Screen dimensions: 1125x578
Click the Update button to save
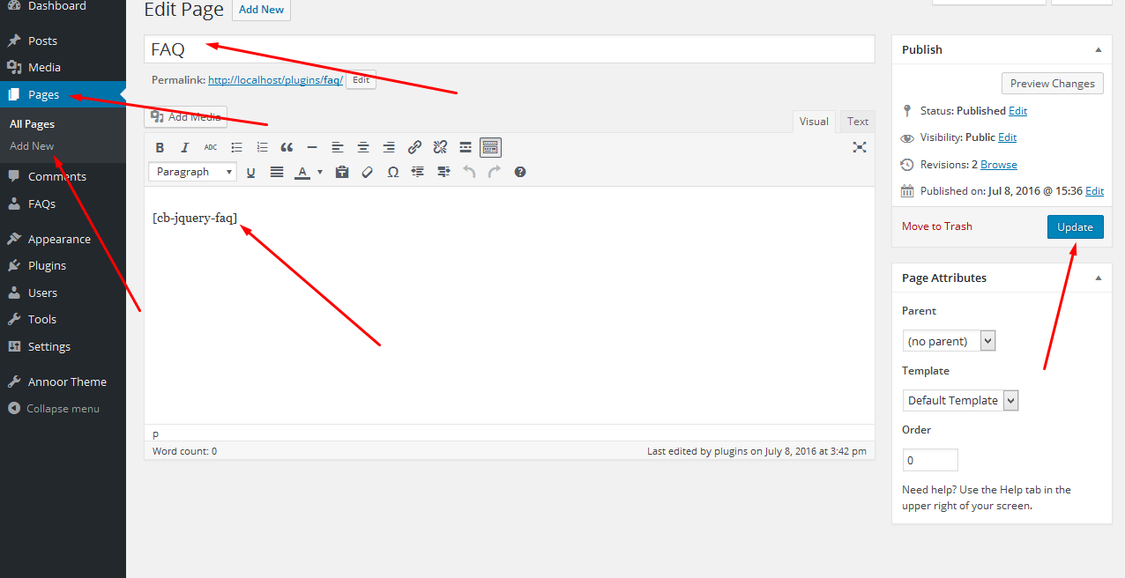(x=1075, y=226)
